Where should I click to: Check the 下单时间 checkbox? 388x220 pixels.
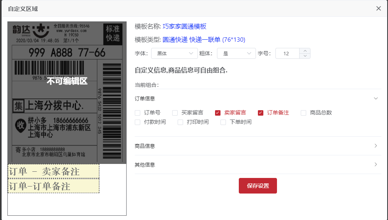(x=223, y=122)
